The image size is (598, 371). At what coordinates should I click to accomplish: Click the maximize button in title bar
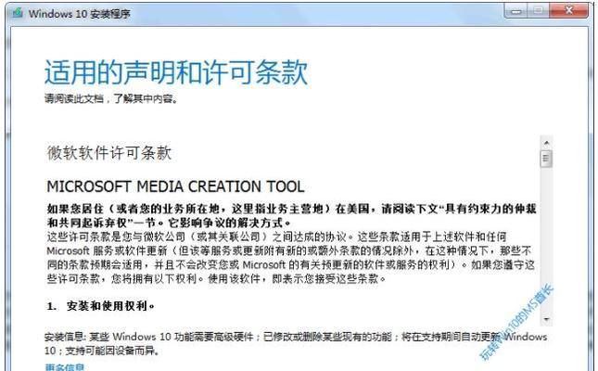[x=538, y=11]
